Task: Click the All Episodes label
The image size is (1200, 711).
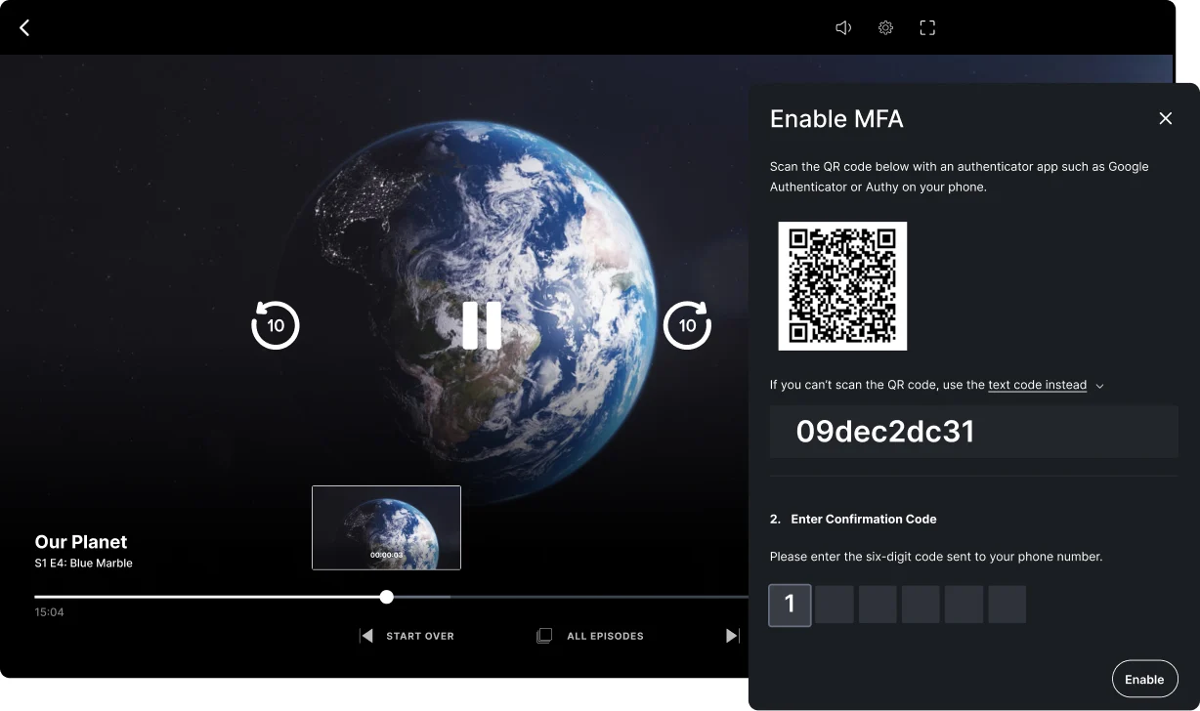Action: coord(605,636)
